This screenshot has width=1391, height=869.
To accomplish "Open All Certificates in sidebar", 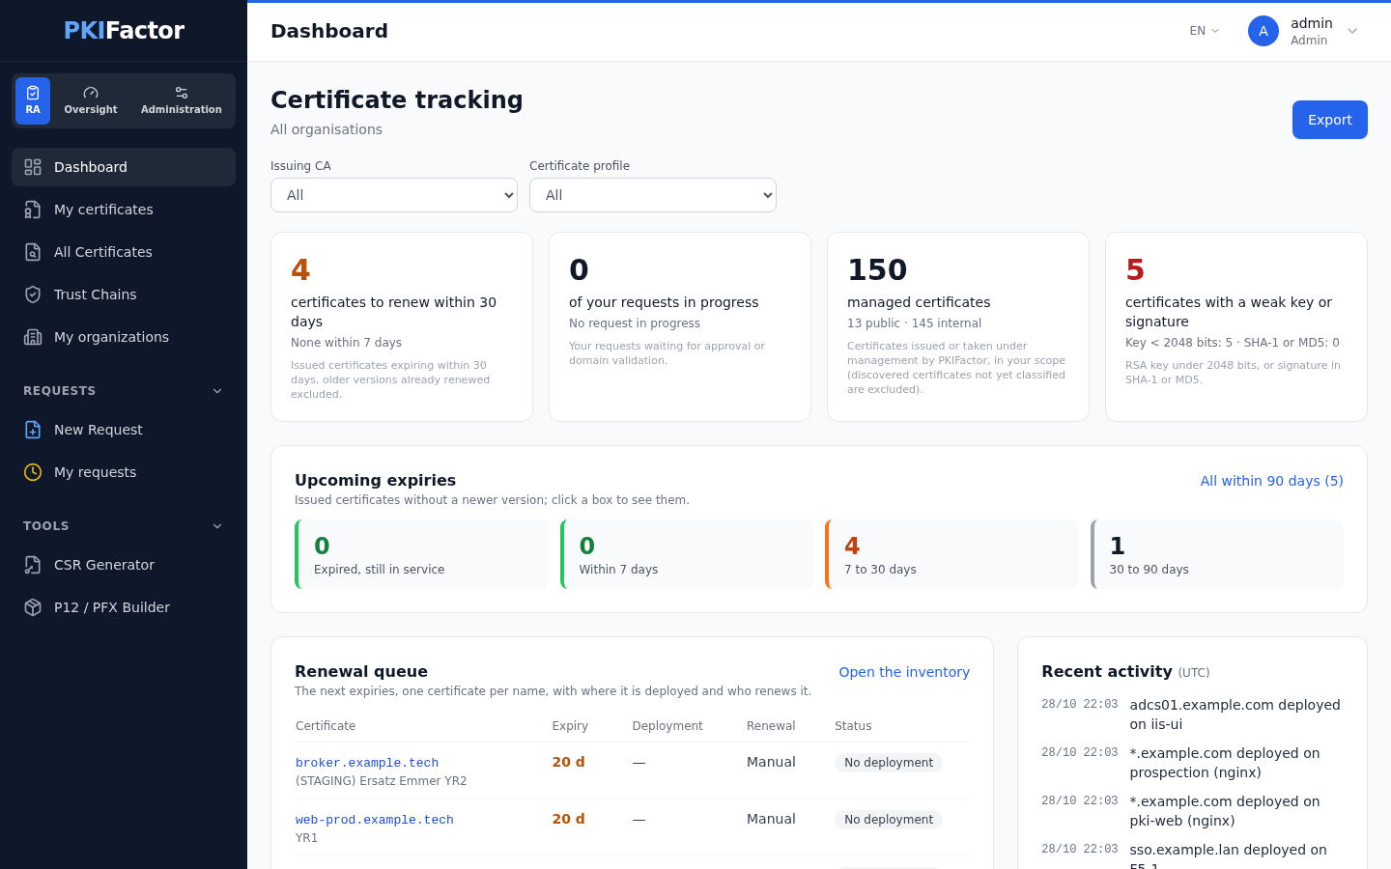I will [124, 252].
